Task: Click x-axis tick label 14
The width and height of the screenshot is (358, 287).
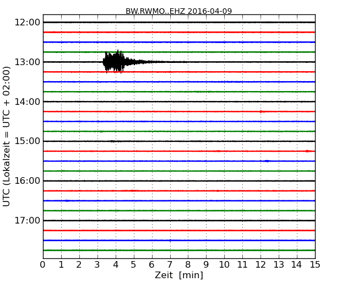Action: click(x=296, y=265)
